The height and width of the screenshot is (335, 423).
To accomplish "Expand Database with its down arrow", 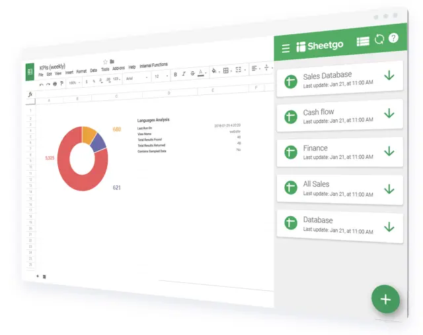I will pyautogui.click(x=389, y=227).
